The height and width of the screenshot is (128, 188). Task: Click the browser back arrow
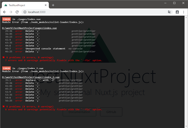click(x=5, y=12)
